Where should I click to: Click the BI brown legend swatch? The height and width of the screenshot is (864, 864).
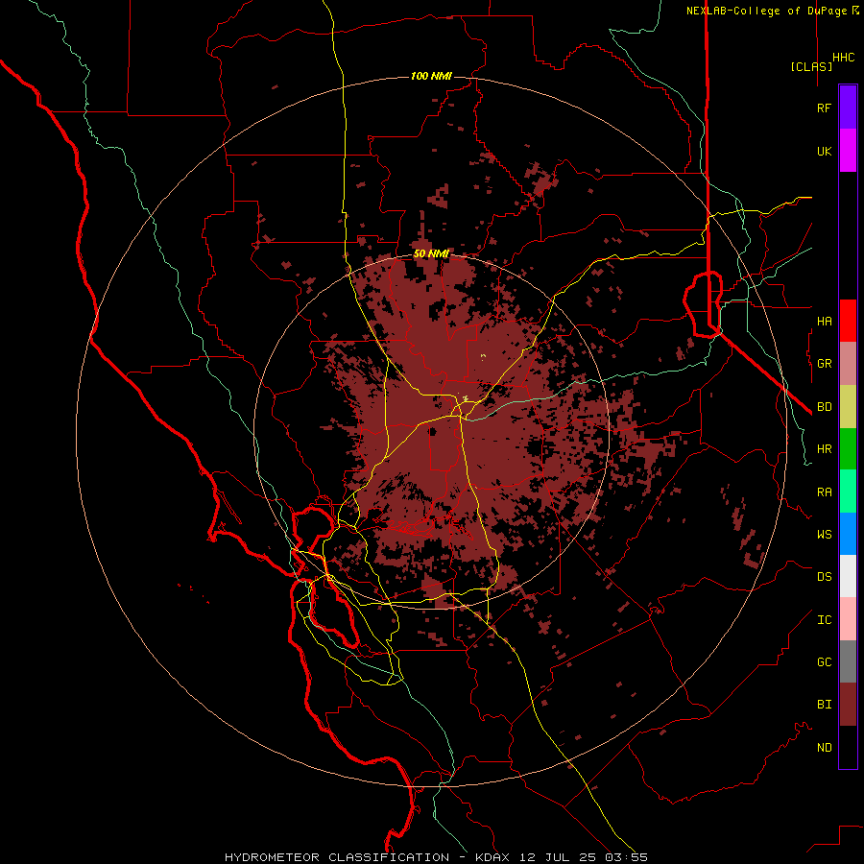click(848, 705)
